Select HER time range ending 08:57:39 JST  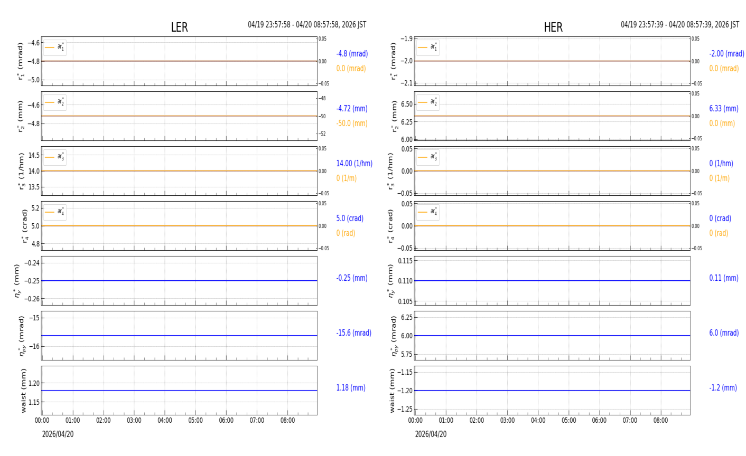coord(680,25)
